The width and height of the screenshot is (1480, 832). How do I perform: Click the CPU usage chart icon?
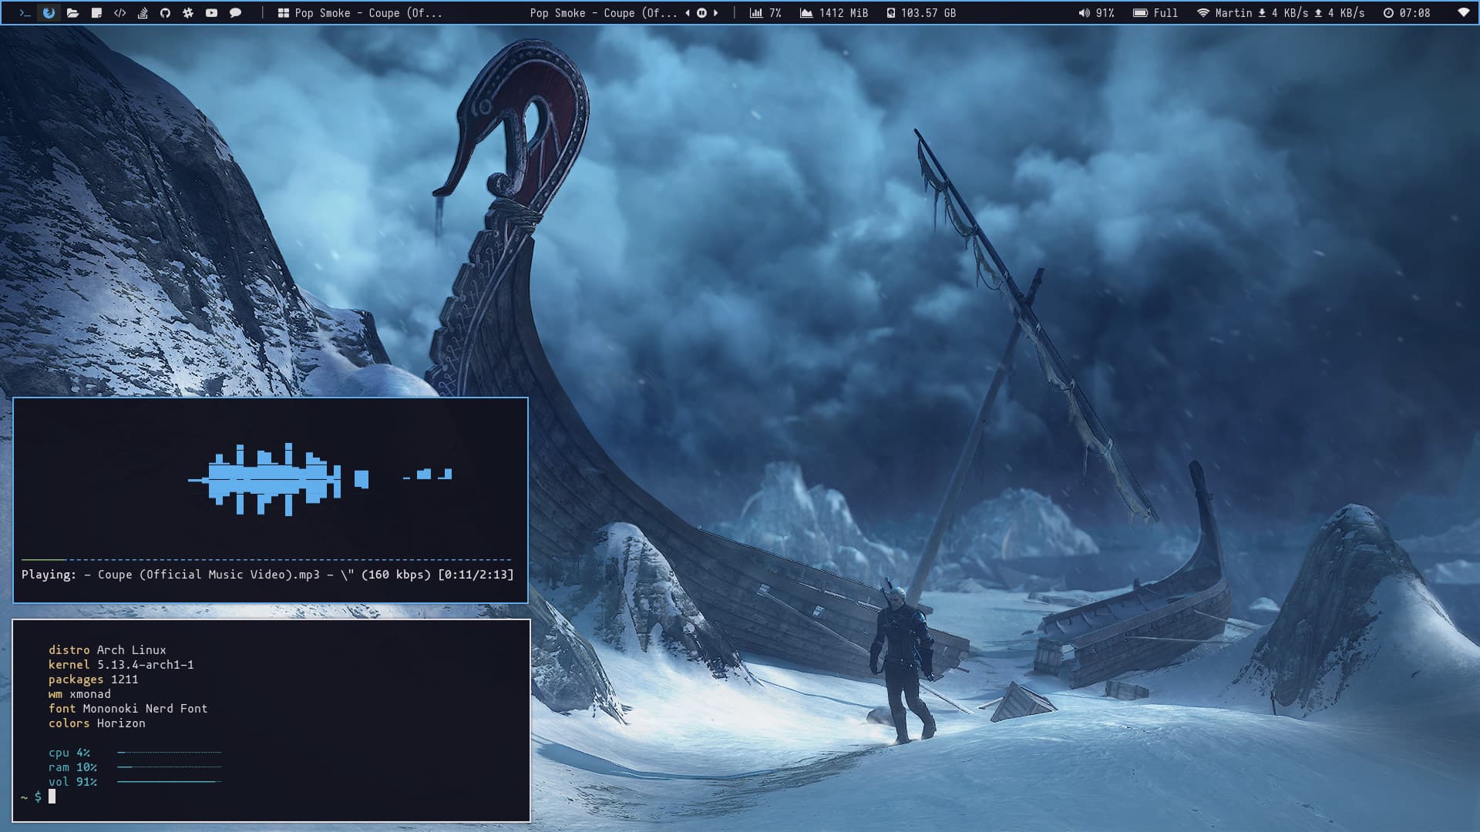[x=756, y=13]
